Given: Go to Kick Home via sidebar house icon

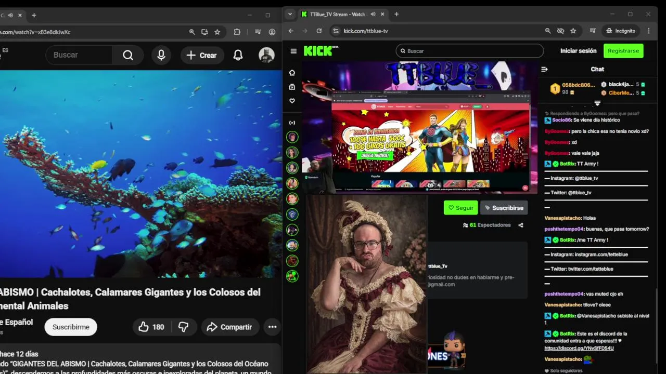Looking at the screenshot, I should 292,73.
